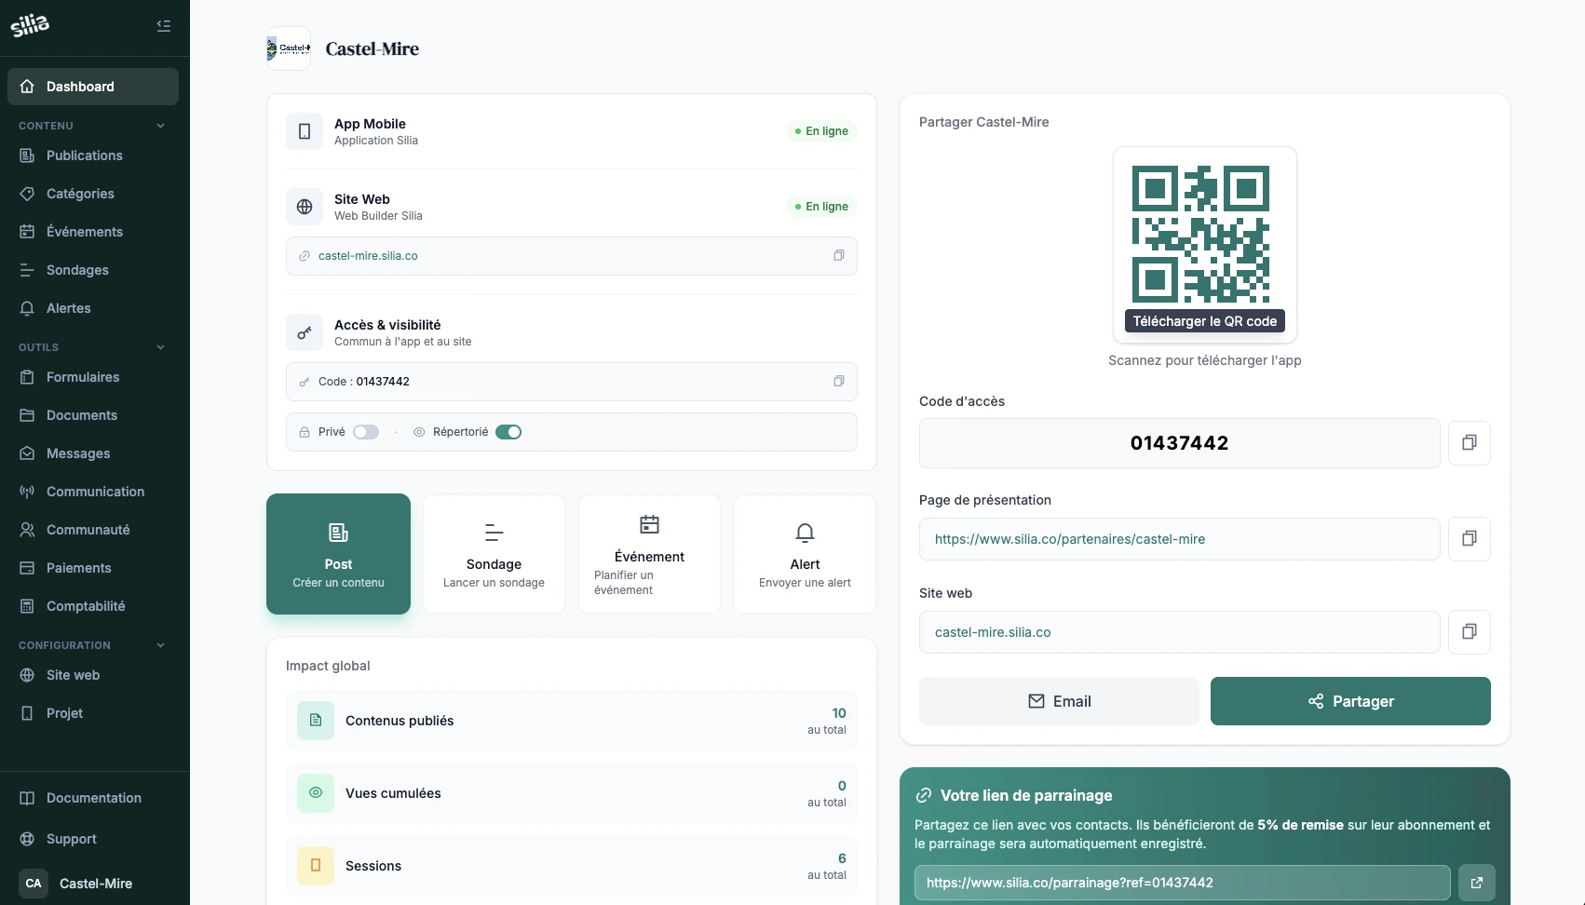The image size is (1585, 905).
Task: Open the castel-mire.silia.co link under Site Web
Action: coord(368,256)
